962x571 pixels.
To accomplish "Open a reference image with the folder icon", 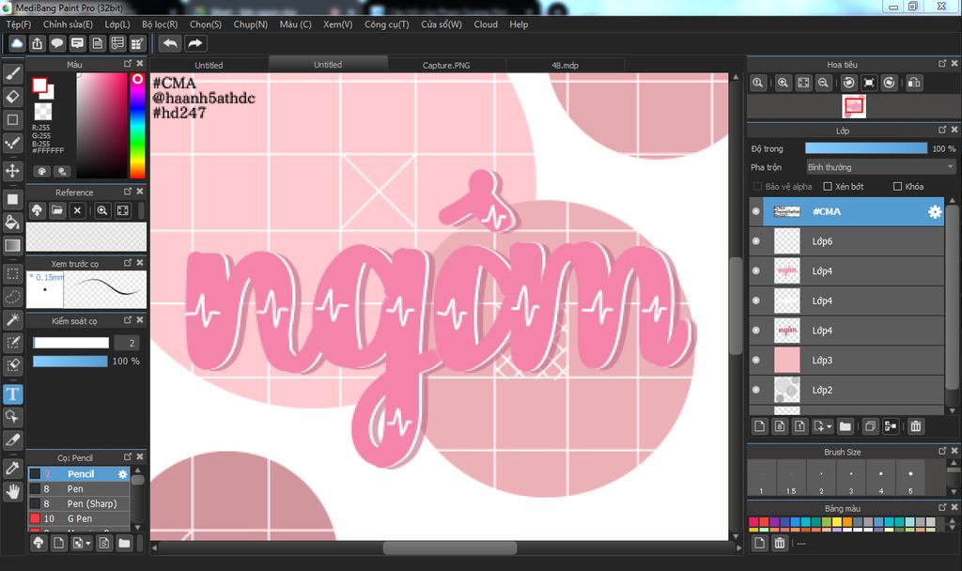I will pos(57,210).
